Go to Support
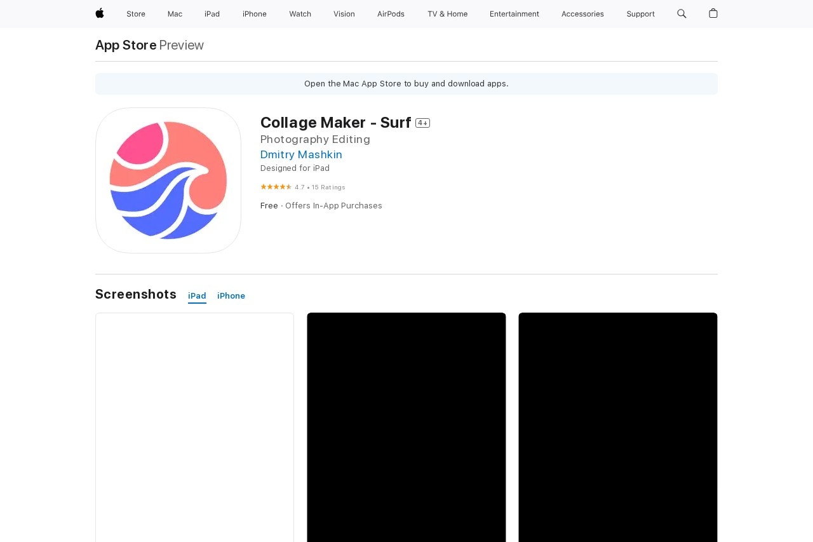 pyautogui.click(x=640, y=14)
